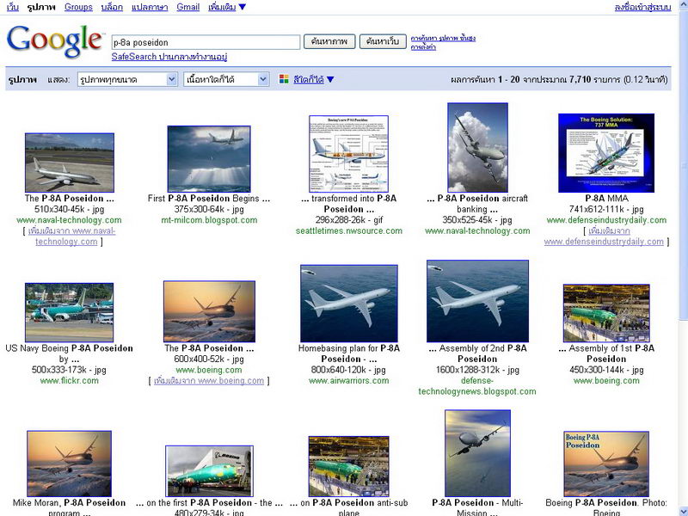
Task: Click the 741x612-111k - jpg size text
Action: point(606,209)
